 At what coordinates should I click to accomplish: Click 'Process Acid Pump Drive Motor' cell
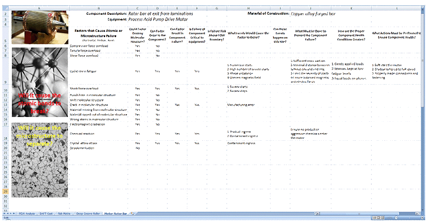tap(158, 19)
